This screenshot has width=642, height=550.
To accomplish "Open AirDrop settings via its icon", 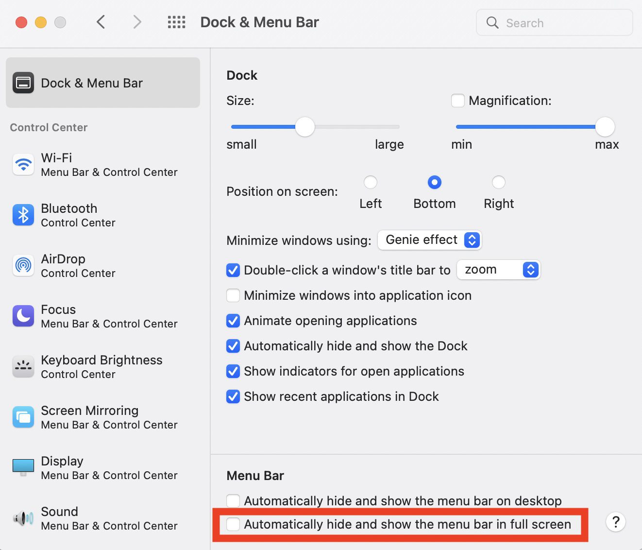I will pyautogui.click(x=23, y=265).
